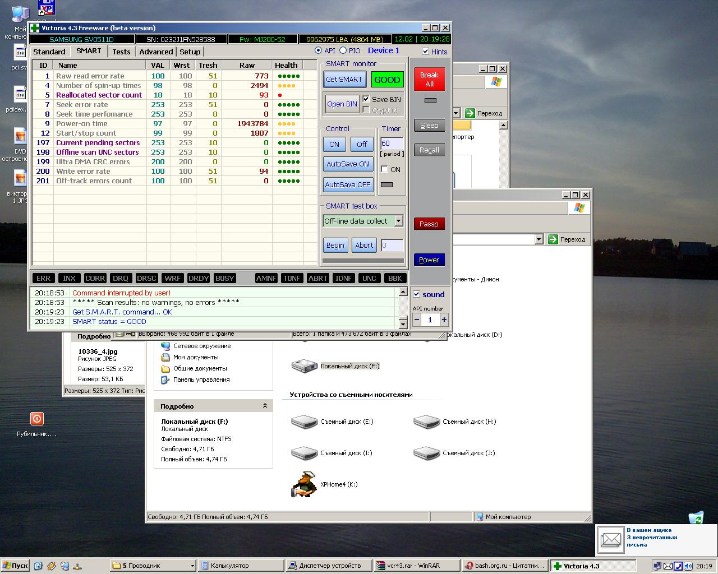Toggle the Save BIN checkbox
Viewport: 718px width, 574px height.
coord(366,99)
